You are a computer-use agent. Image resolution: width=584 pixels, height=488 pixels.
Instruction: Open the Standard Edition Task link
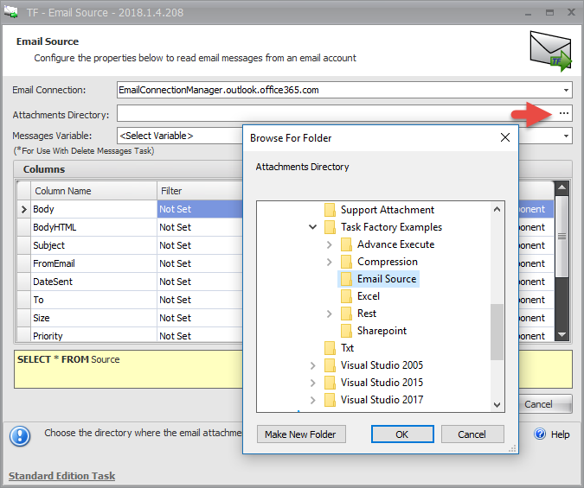click(x=61, y=476)
